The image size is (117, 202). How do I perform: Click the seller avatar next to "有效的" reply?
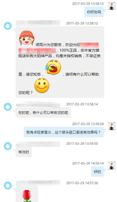point(8,146)
